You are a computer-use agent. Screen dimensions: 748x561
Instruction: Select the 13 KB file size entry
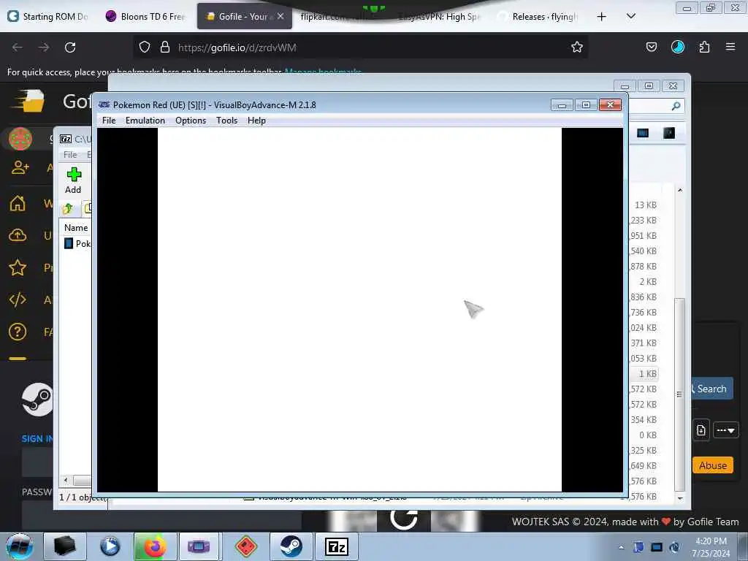[646, 205]
